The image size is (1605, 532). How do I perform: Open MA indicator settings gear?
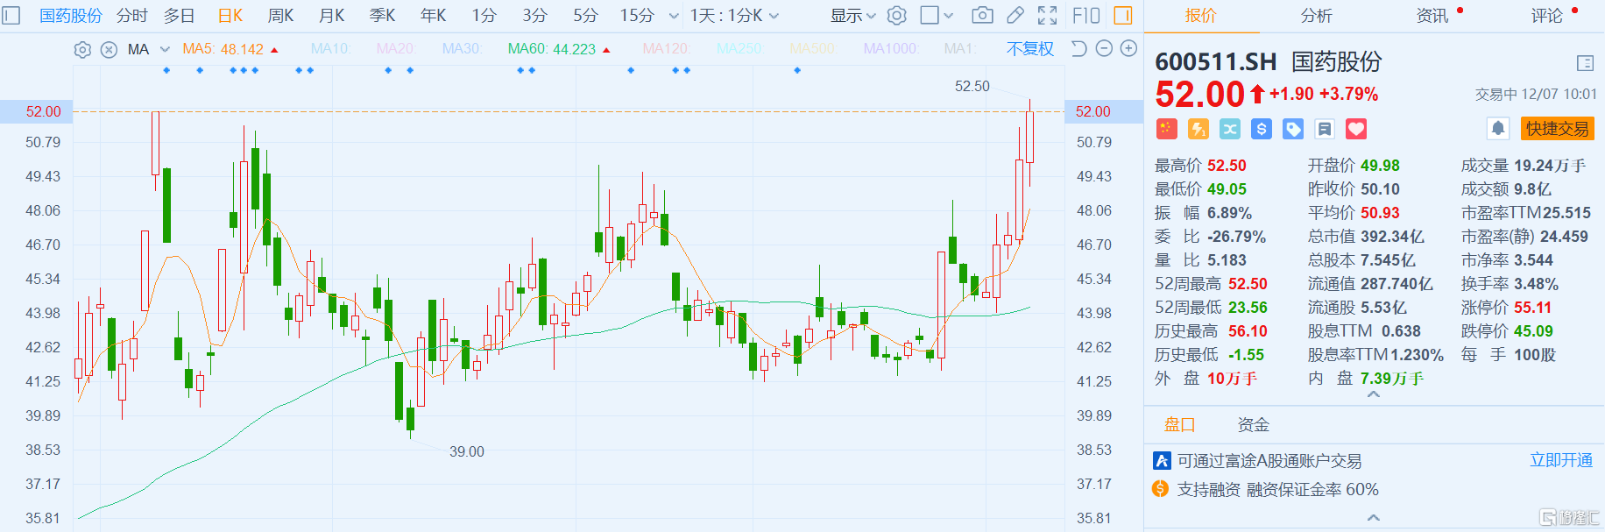coord(82,50)
